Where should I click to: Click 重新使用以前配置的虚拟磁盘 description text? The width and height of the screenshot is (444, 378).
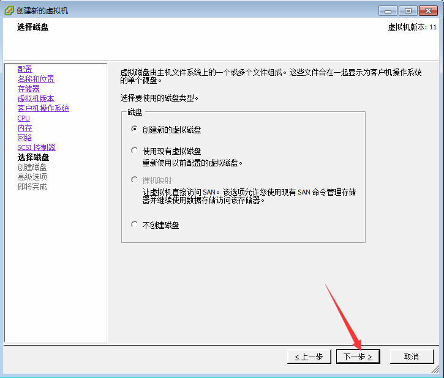192,163
